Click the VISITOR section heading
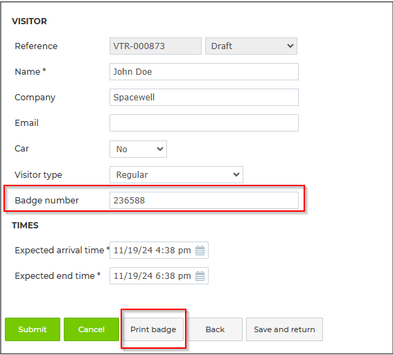This screenshot has height=355, width=393. (29, 21)
